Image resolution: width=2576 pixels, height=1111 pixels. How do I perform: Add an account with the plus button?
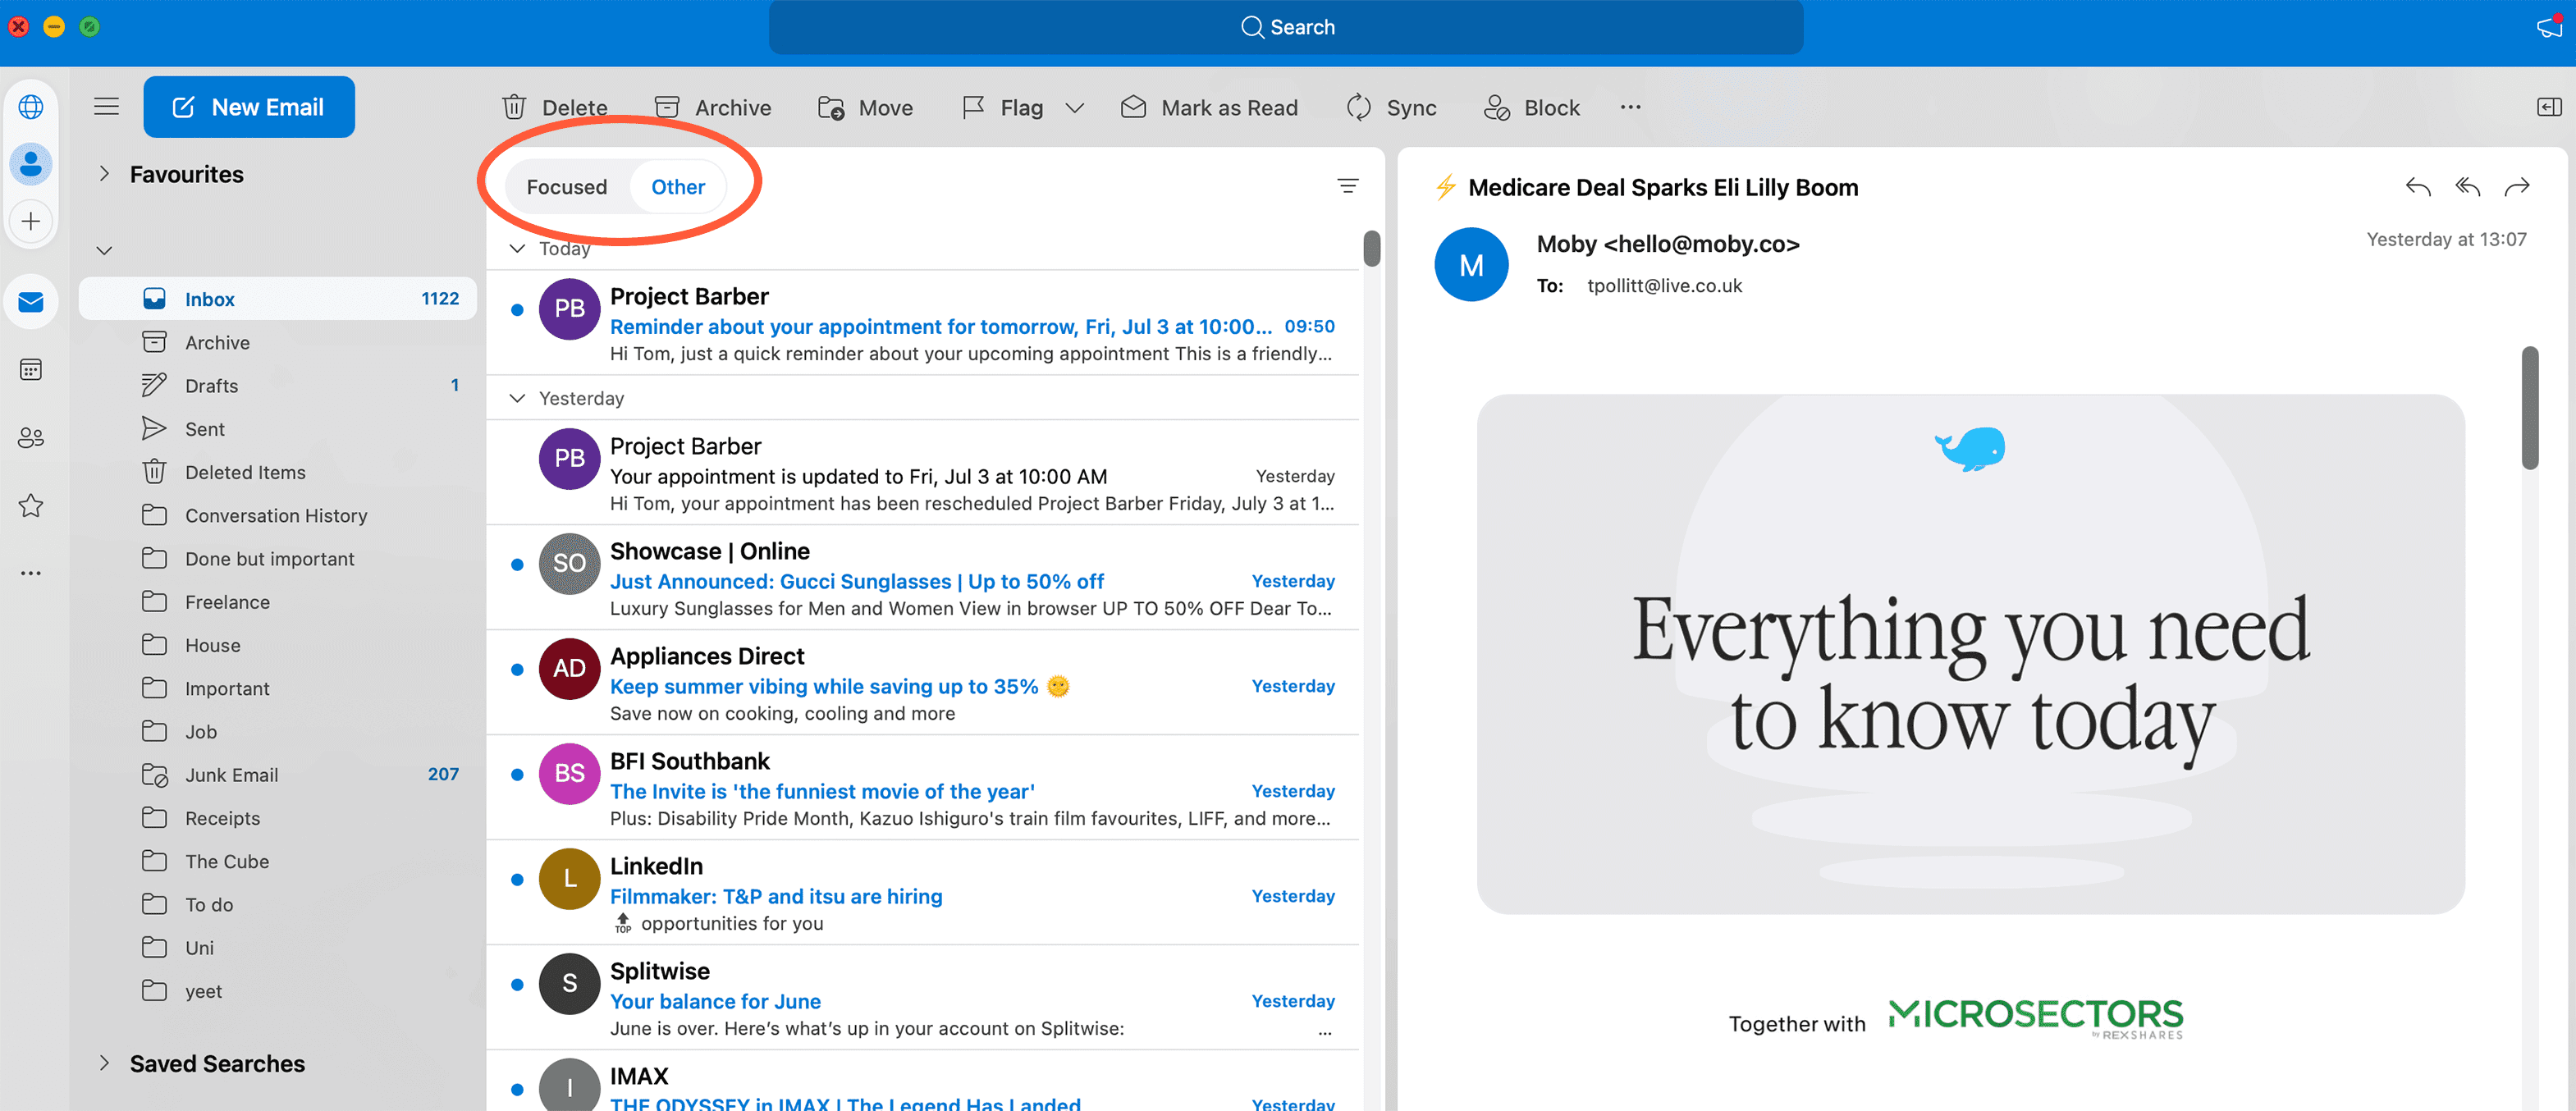31,221
